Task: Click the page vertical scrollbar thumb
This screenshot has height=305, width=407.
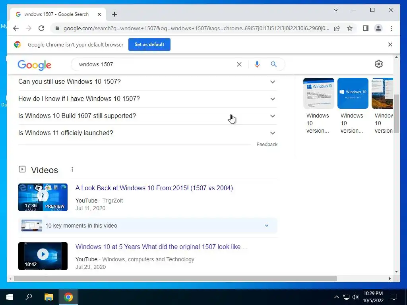Action: (x=396, y=114)
